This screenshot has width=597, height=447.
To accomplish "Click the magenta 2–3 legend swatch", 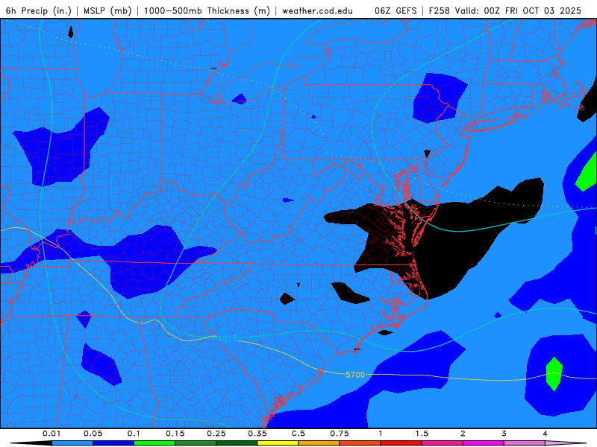I will [x=484, y=443].
